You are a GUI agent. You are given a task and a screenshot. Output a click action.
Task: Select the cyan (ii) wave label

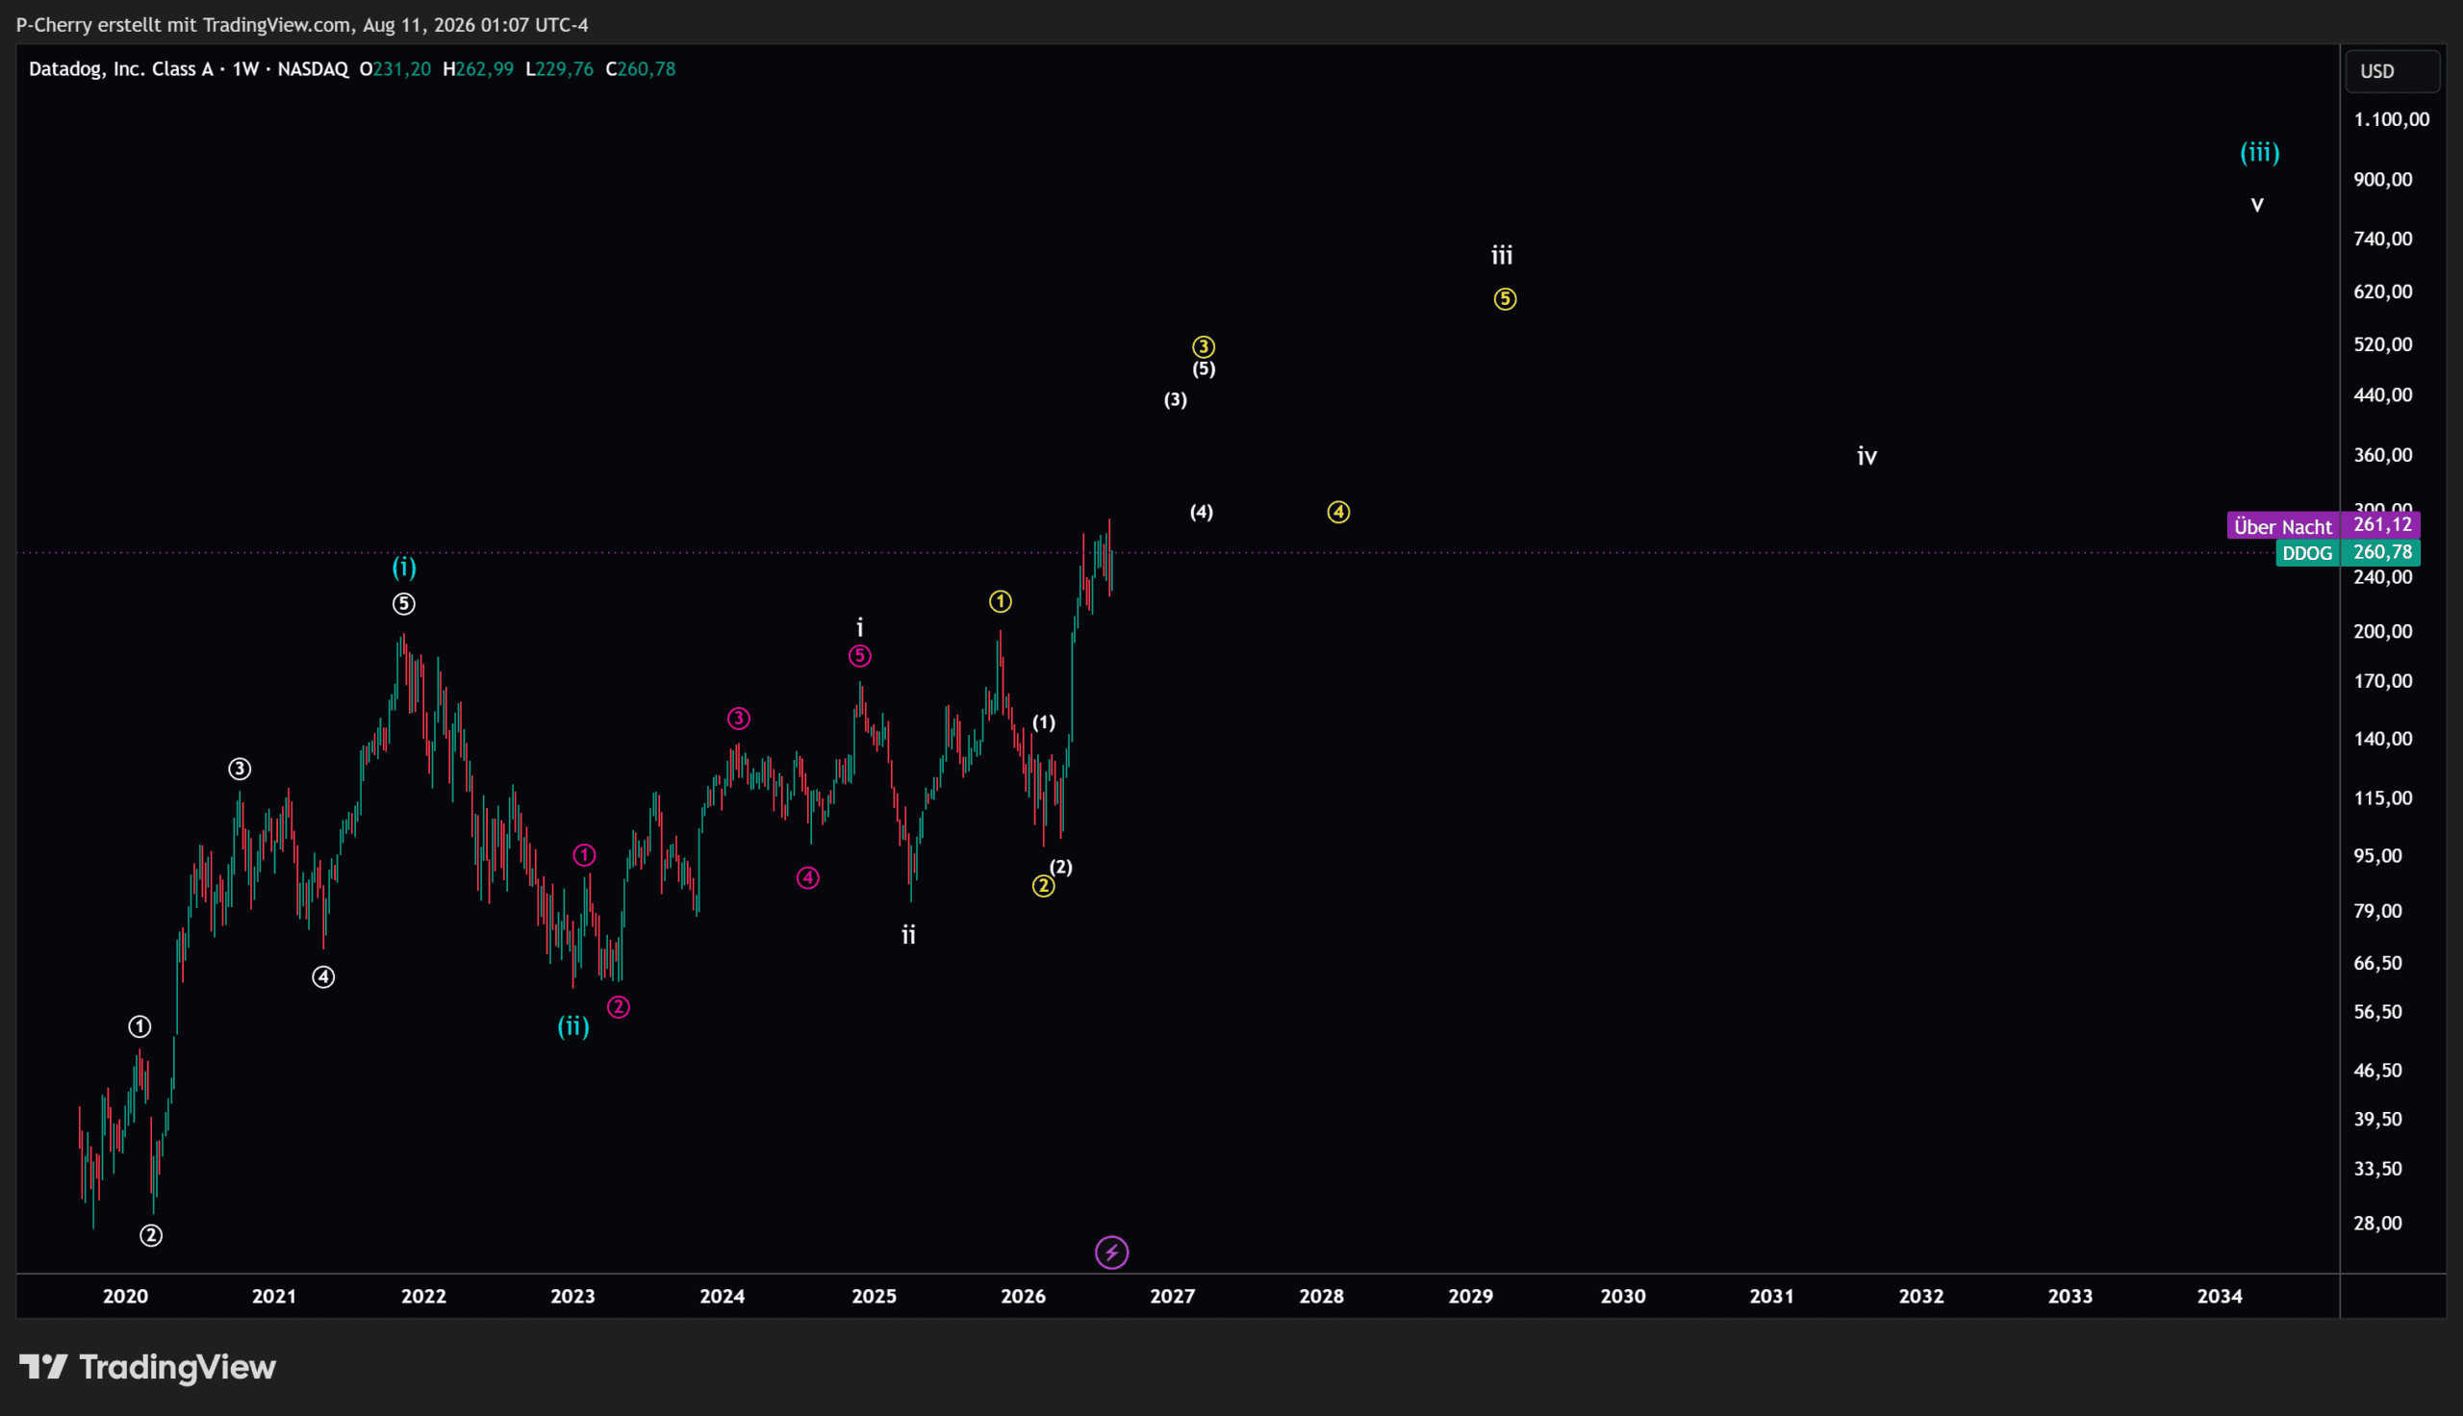click(x=572, y=1026)
